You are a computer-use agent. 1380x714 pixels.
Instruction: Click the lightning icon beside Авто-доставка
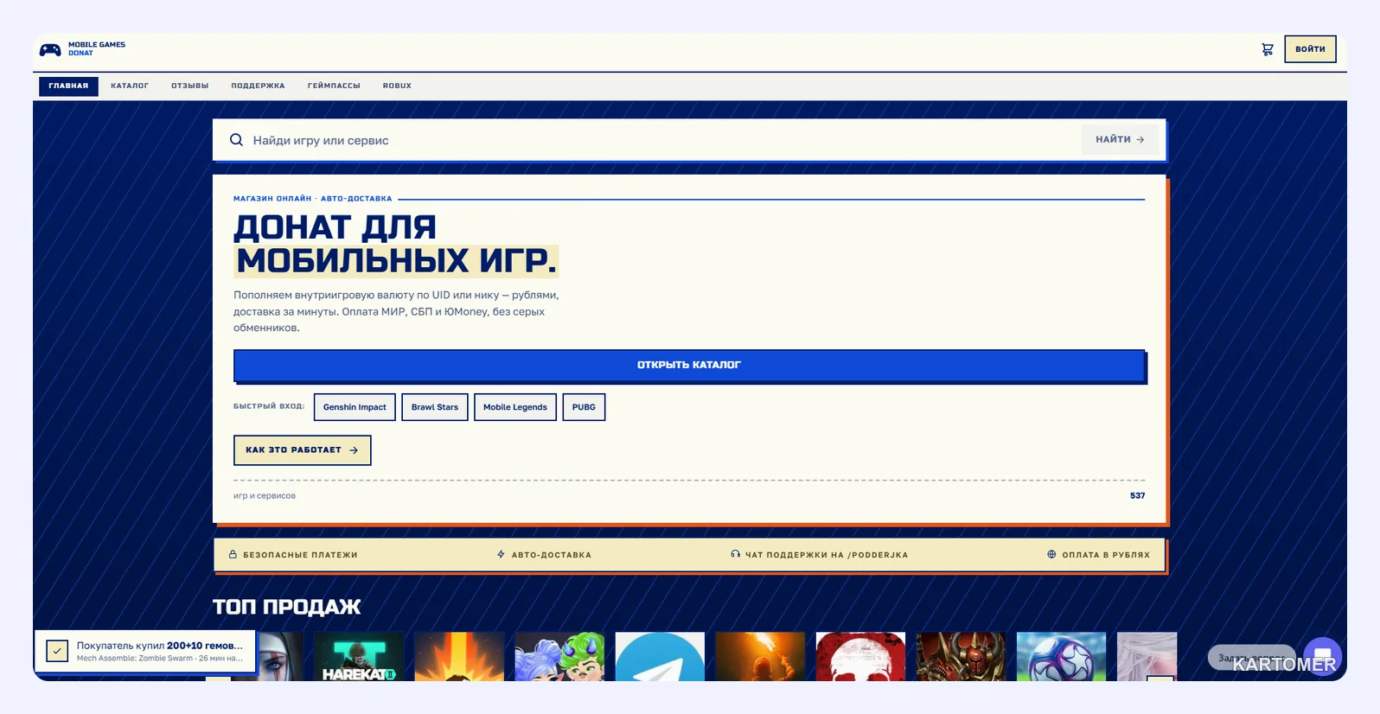[x=501, y=555]
